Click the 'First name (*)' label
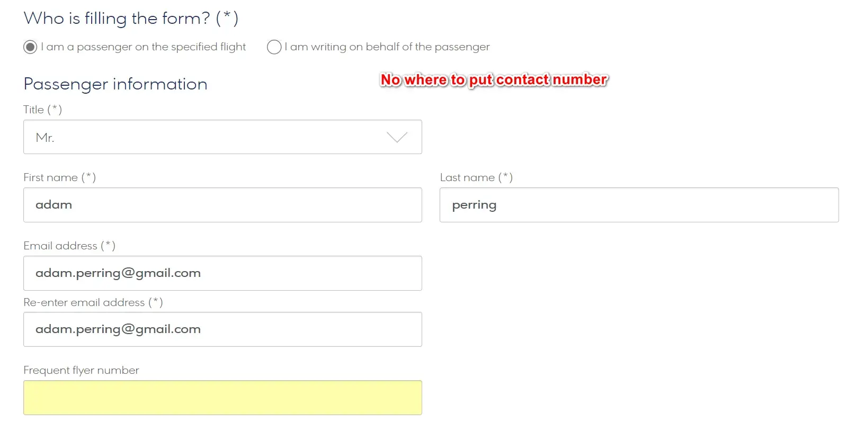 click(x=59, y=177)
